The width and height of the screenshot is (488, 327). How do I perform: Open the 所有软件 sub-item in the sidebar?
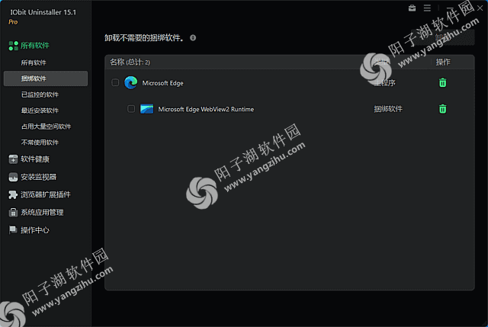pos(34,63)
